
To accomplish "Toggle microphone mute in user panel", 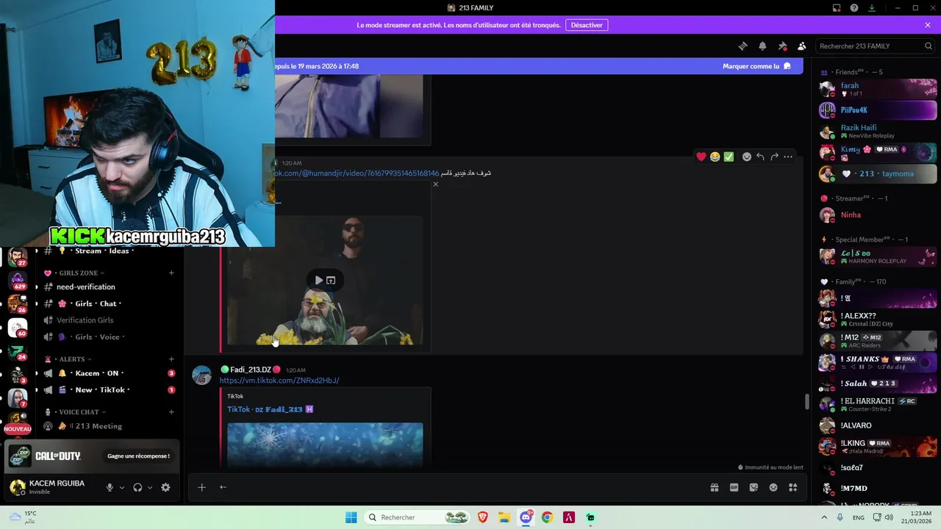I will (x=110, y=487).
